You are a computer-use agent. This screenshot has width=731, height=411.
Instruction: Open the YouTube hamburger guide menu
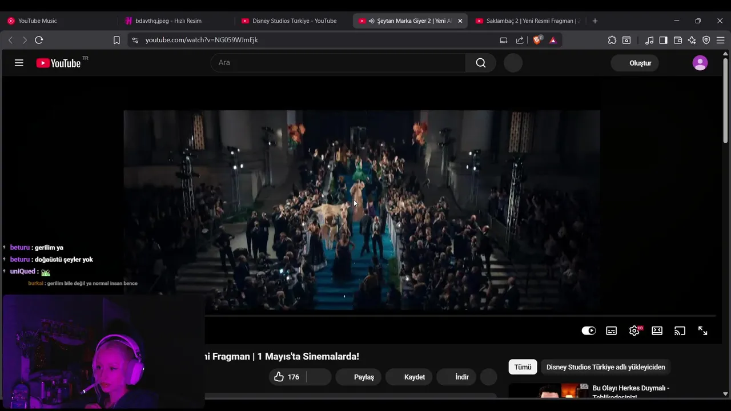(19, 63)
